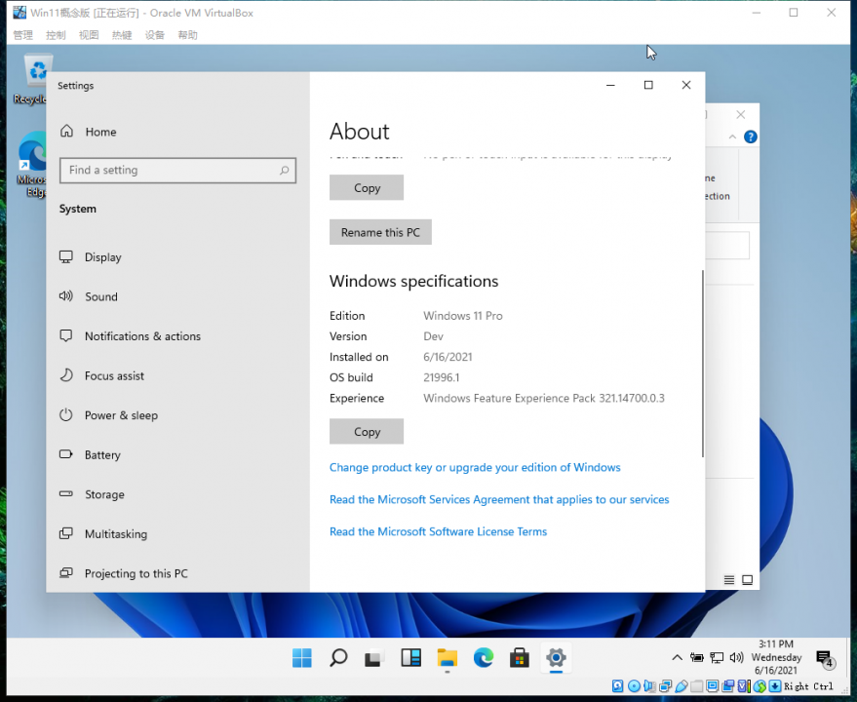The image size is (857, 702).
Task: Launch Microsoft Edge from taskbar
Action: [x=484, y=658]
